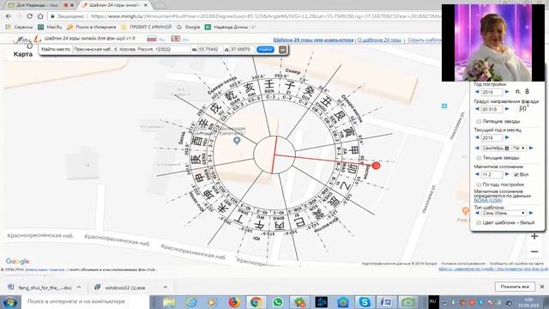Switch site language to Russian flag
The height and width of the screenshot is (309, 549).
(152, 39)
